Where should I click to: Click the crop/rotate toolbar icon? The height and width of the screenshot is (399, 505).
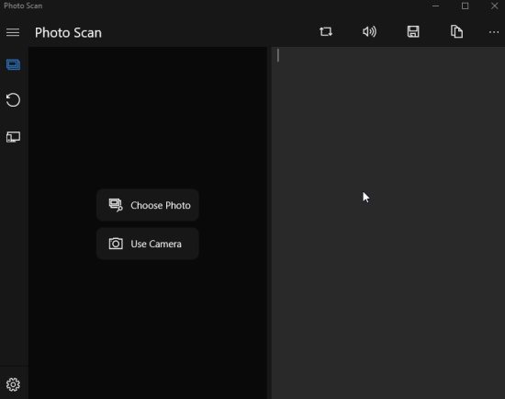[x=326, y=31]
